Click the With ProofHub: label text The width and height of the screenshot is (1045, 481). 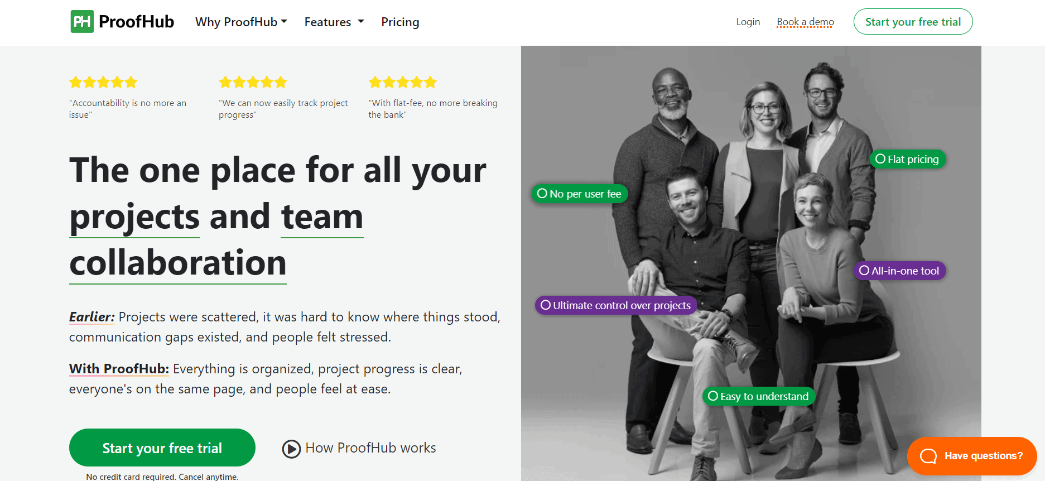pyautogui.click(x=119, y=369)
